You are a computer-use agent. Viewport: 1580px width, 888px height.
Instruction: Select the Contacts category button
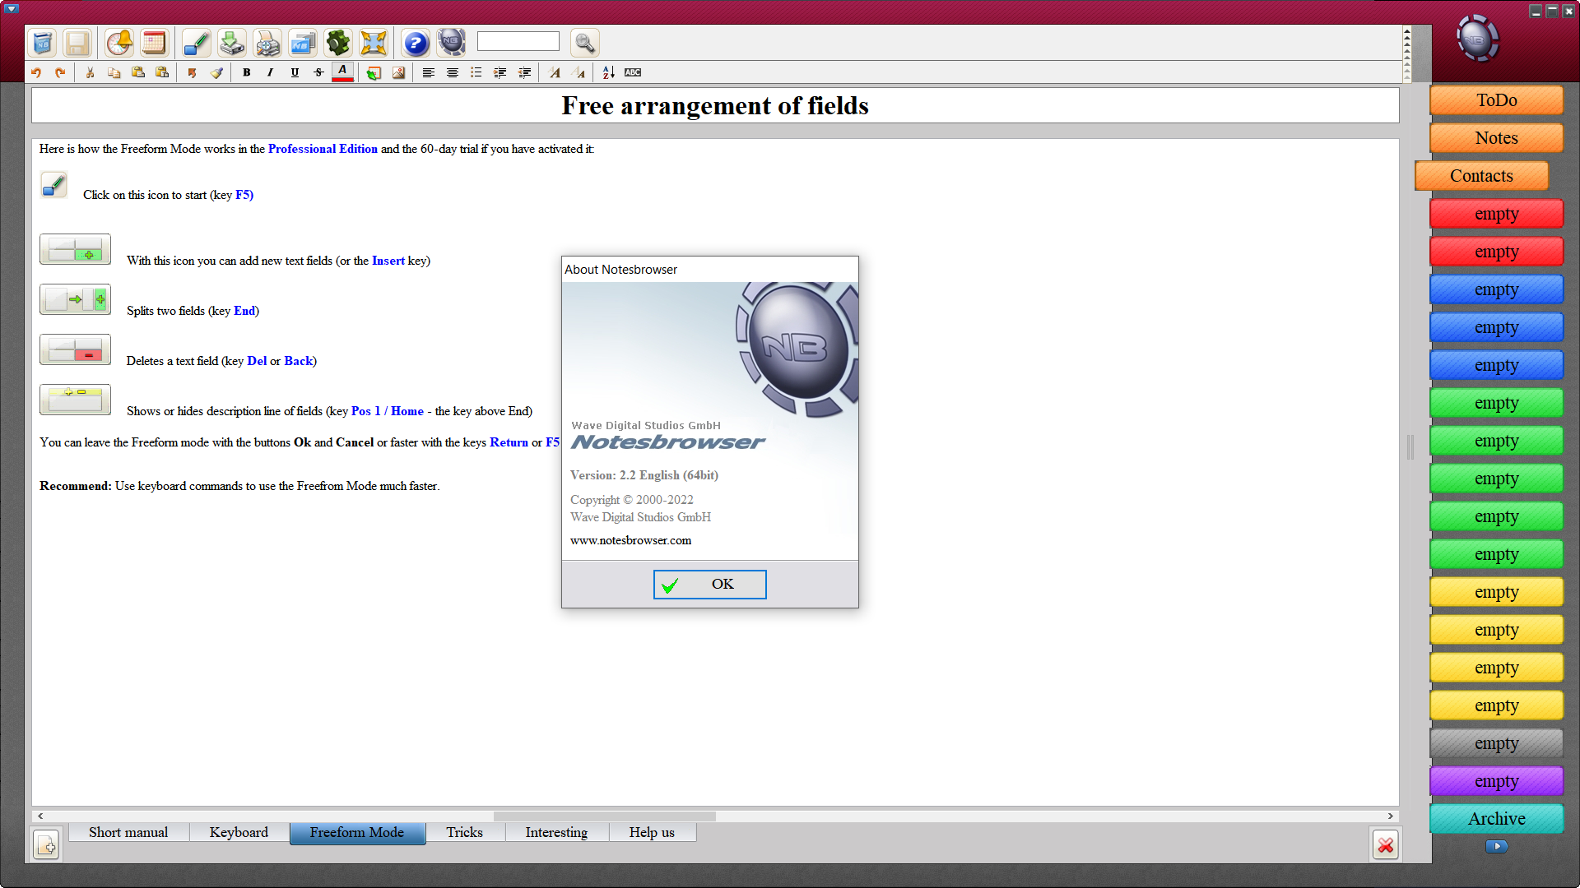point(1481,176)
